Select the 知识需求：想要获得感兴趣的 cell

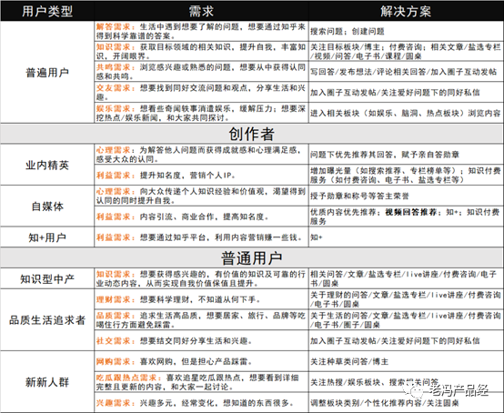point(201,278)
